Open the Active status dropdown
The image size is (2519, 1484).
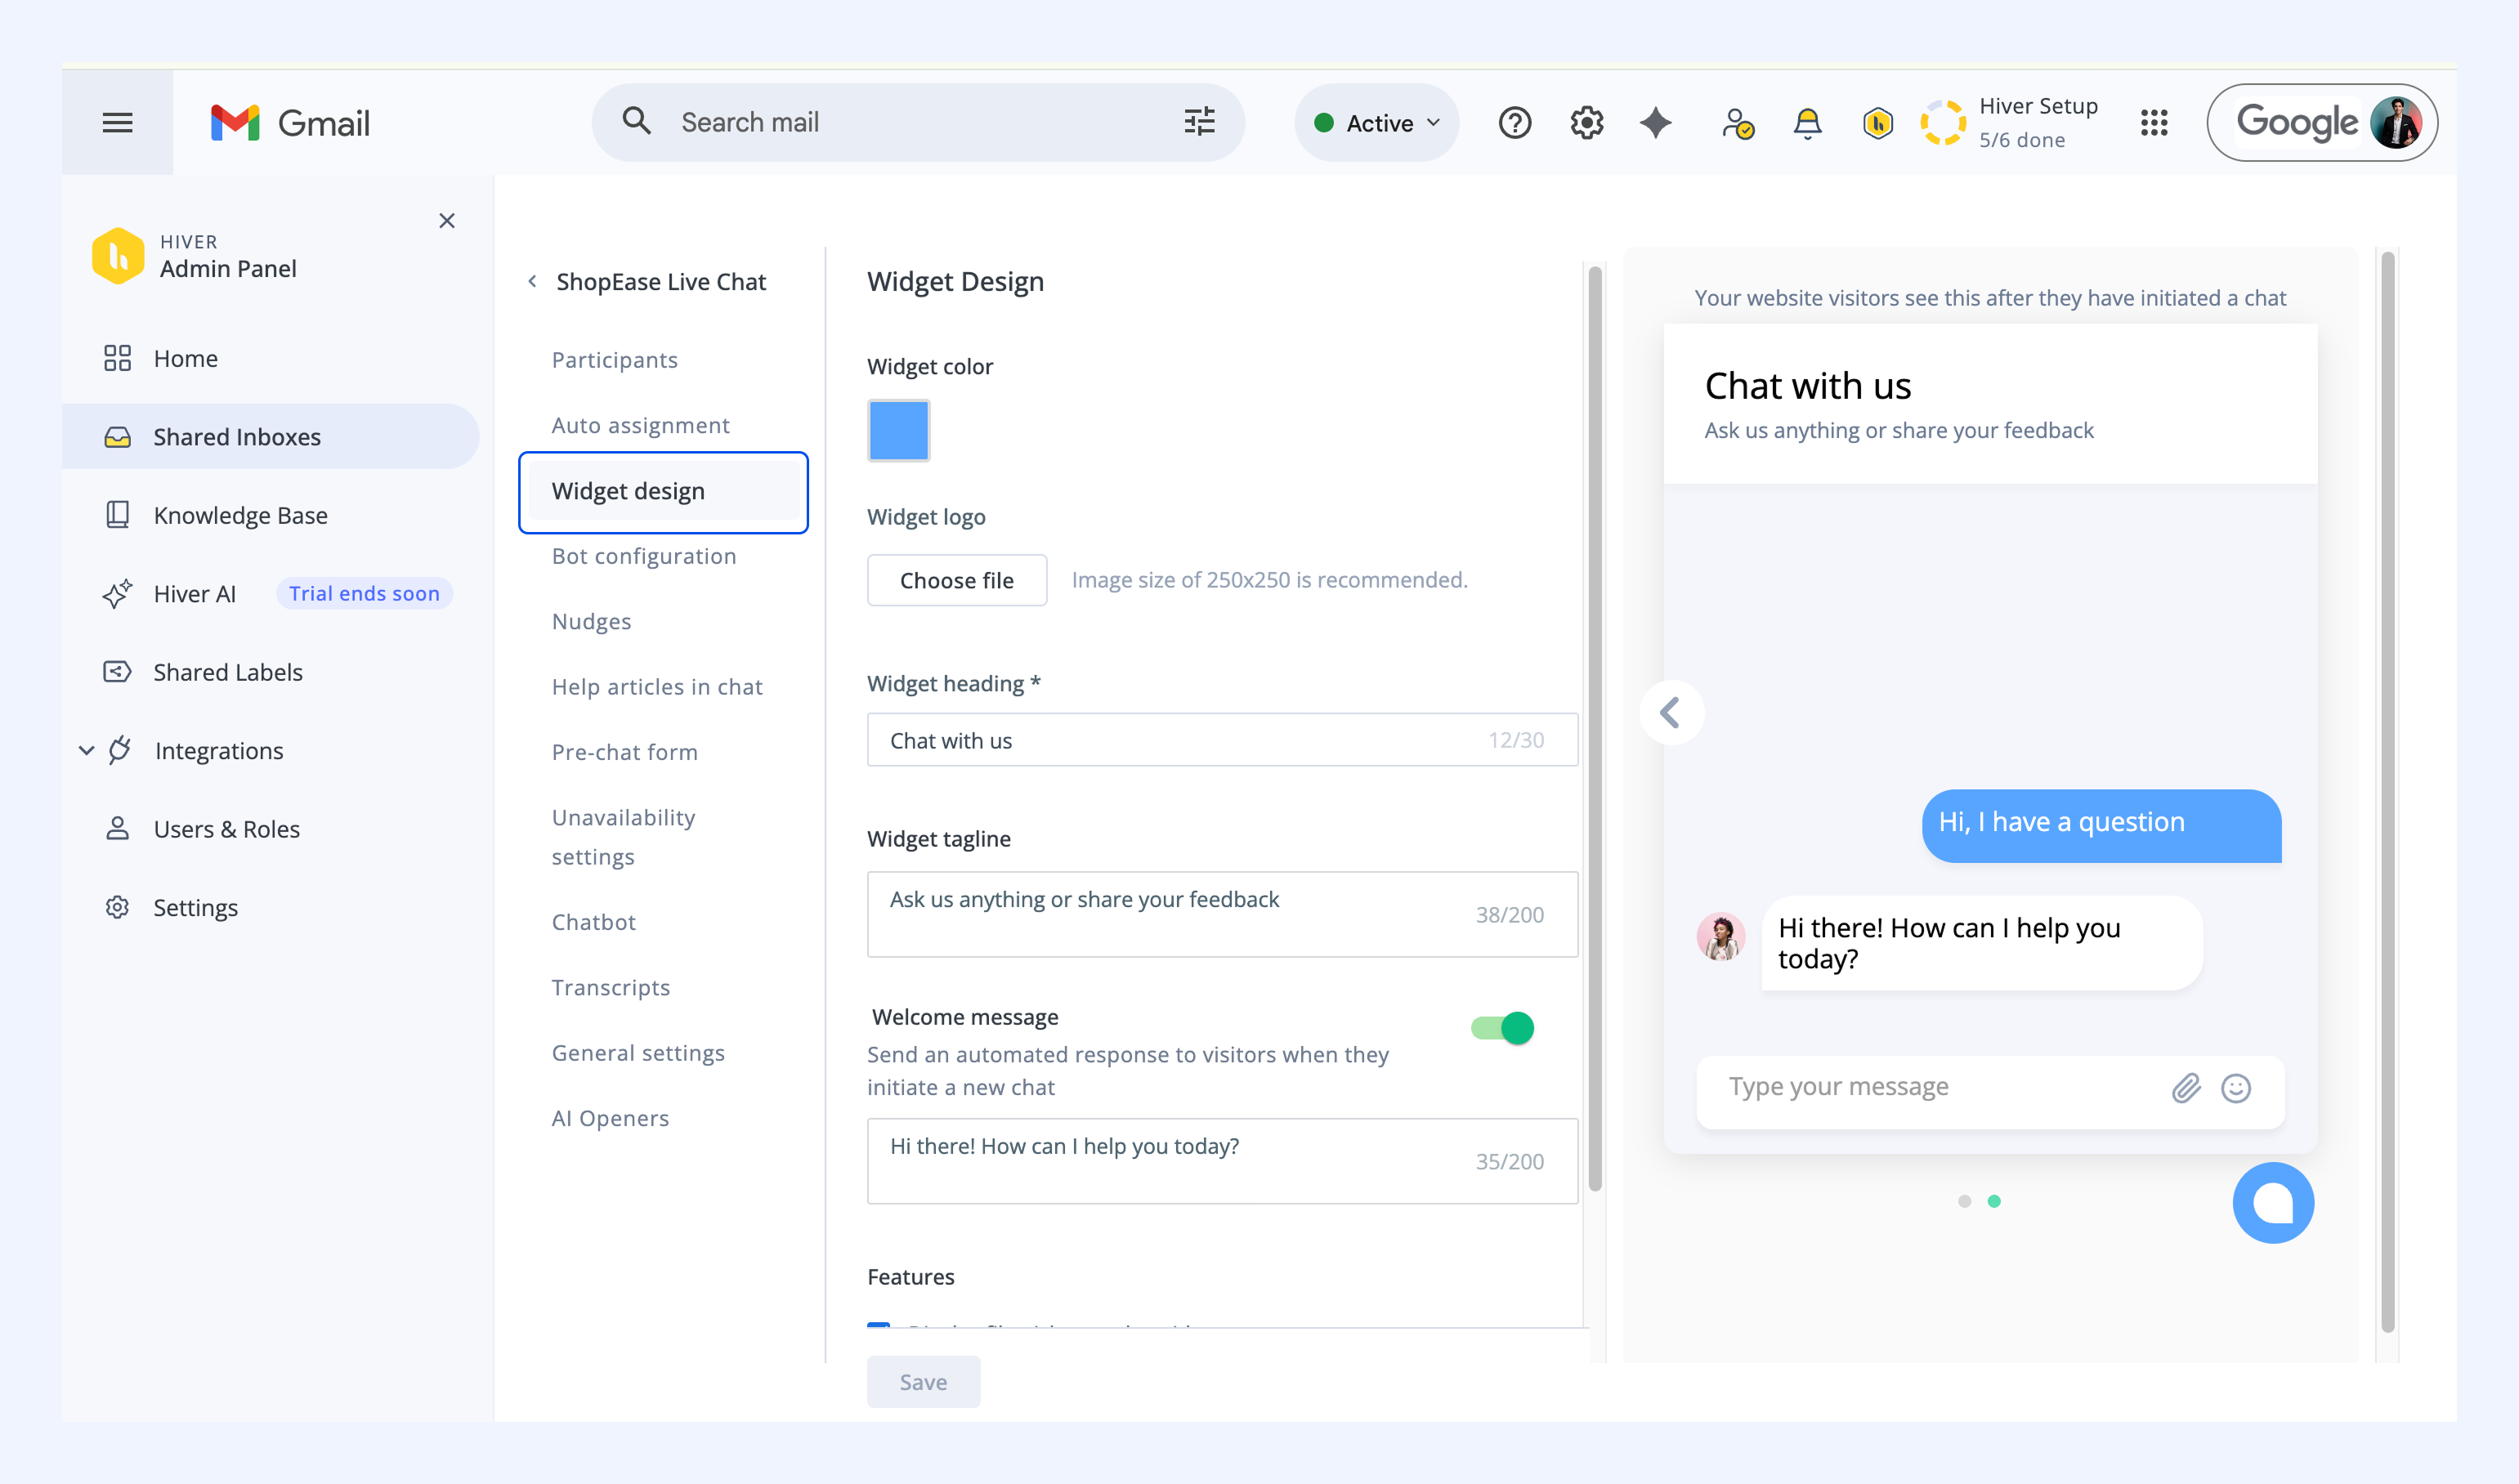pos(1377,123)
